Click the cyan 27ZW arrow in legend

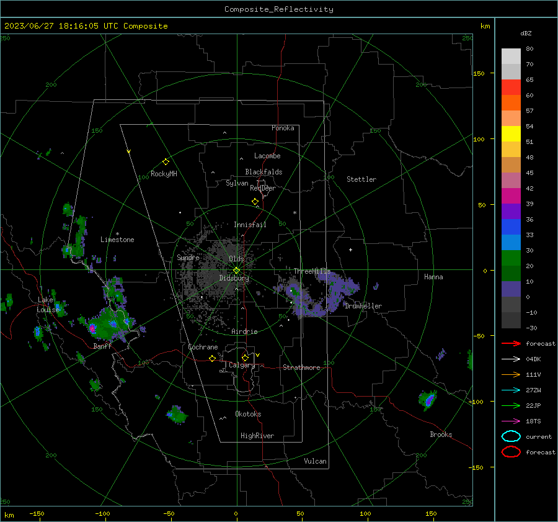511,390
